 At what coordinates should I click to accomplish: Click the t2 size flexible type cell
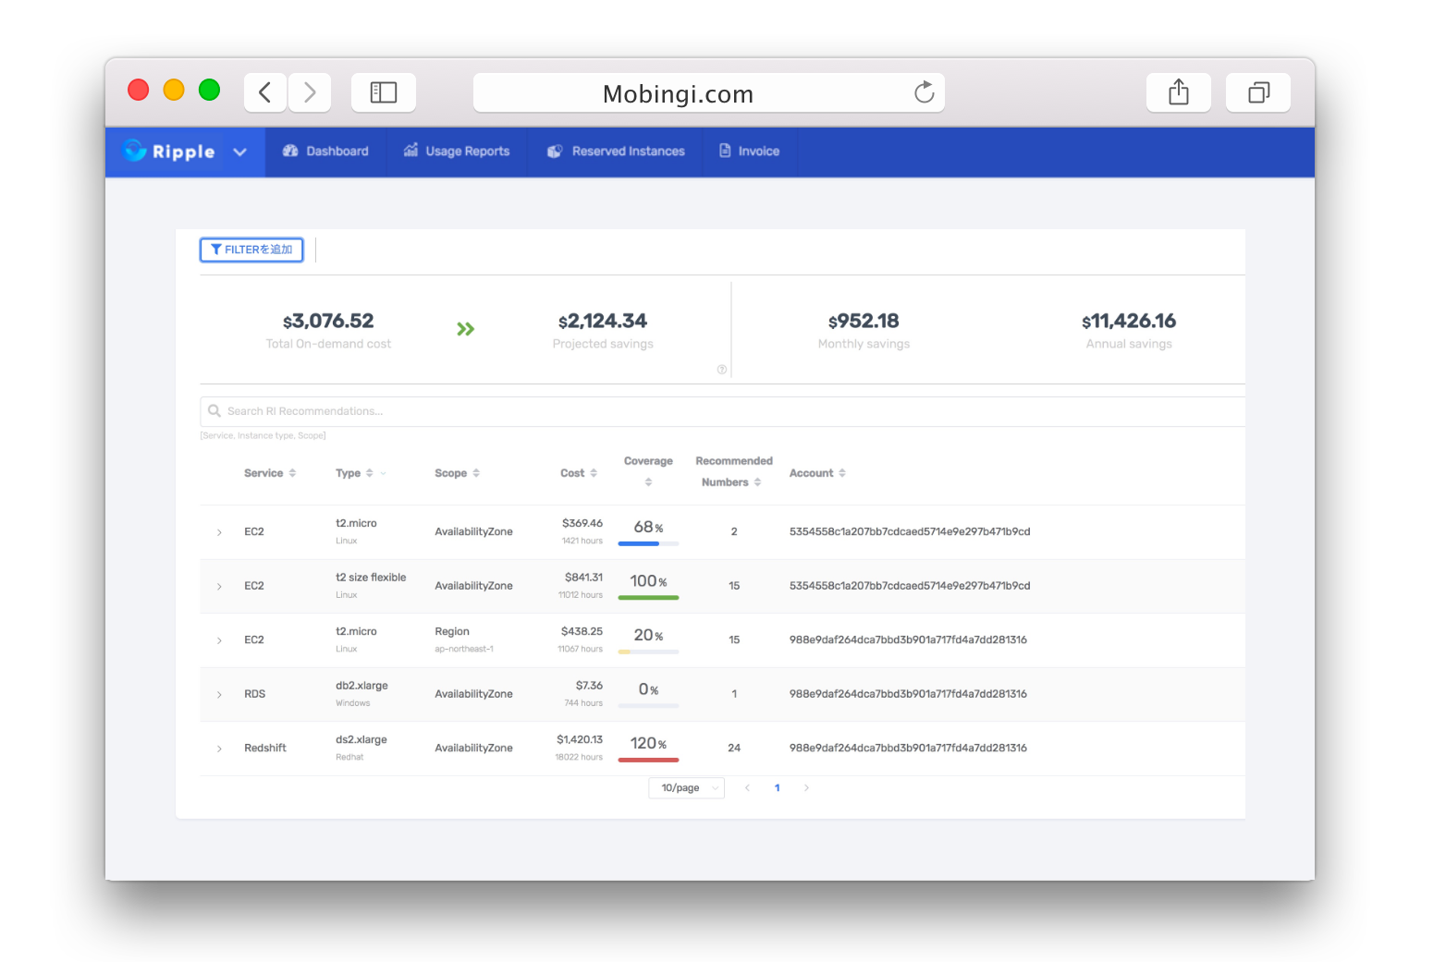click(x=371, y=578)
